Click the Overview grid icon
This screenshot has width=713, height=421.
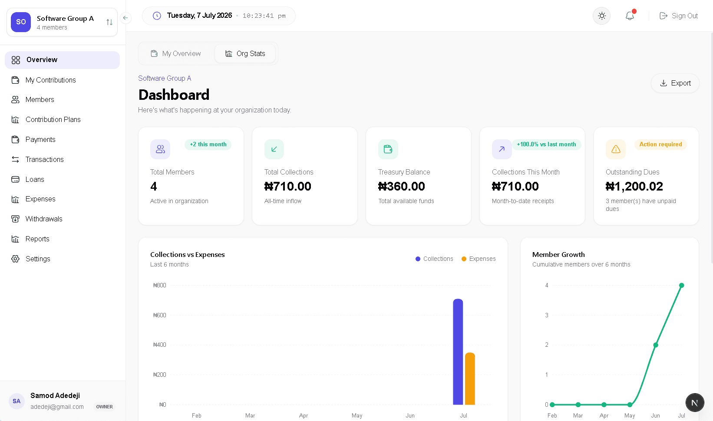pyautogui.click(x=16, y=60)
